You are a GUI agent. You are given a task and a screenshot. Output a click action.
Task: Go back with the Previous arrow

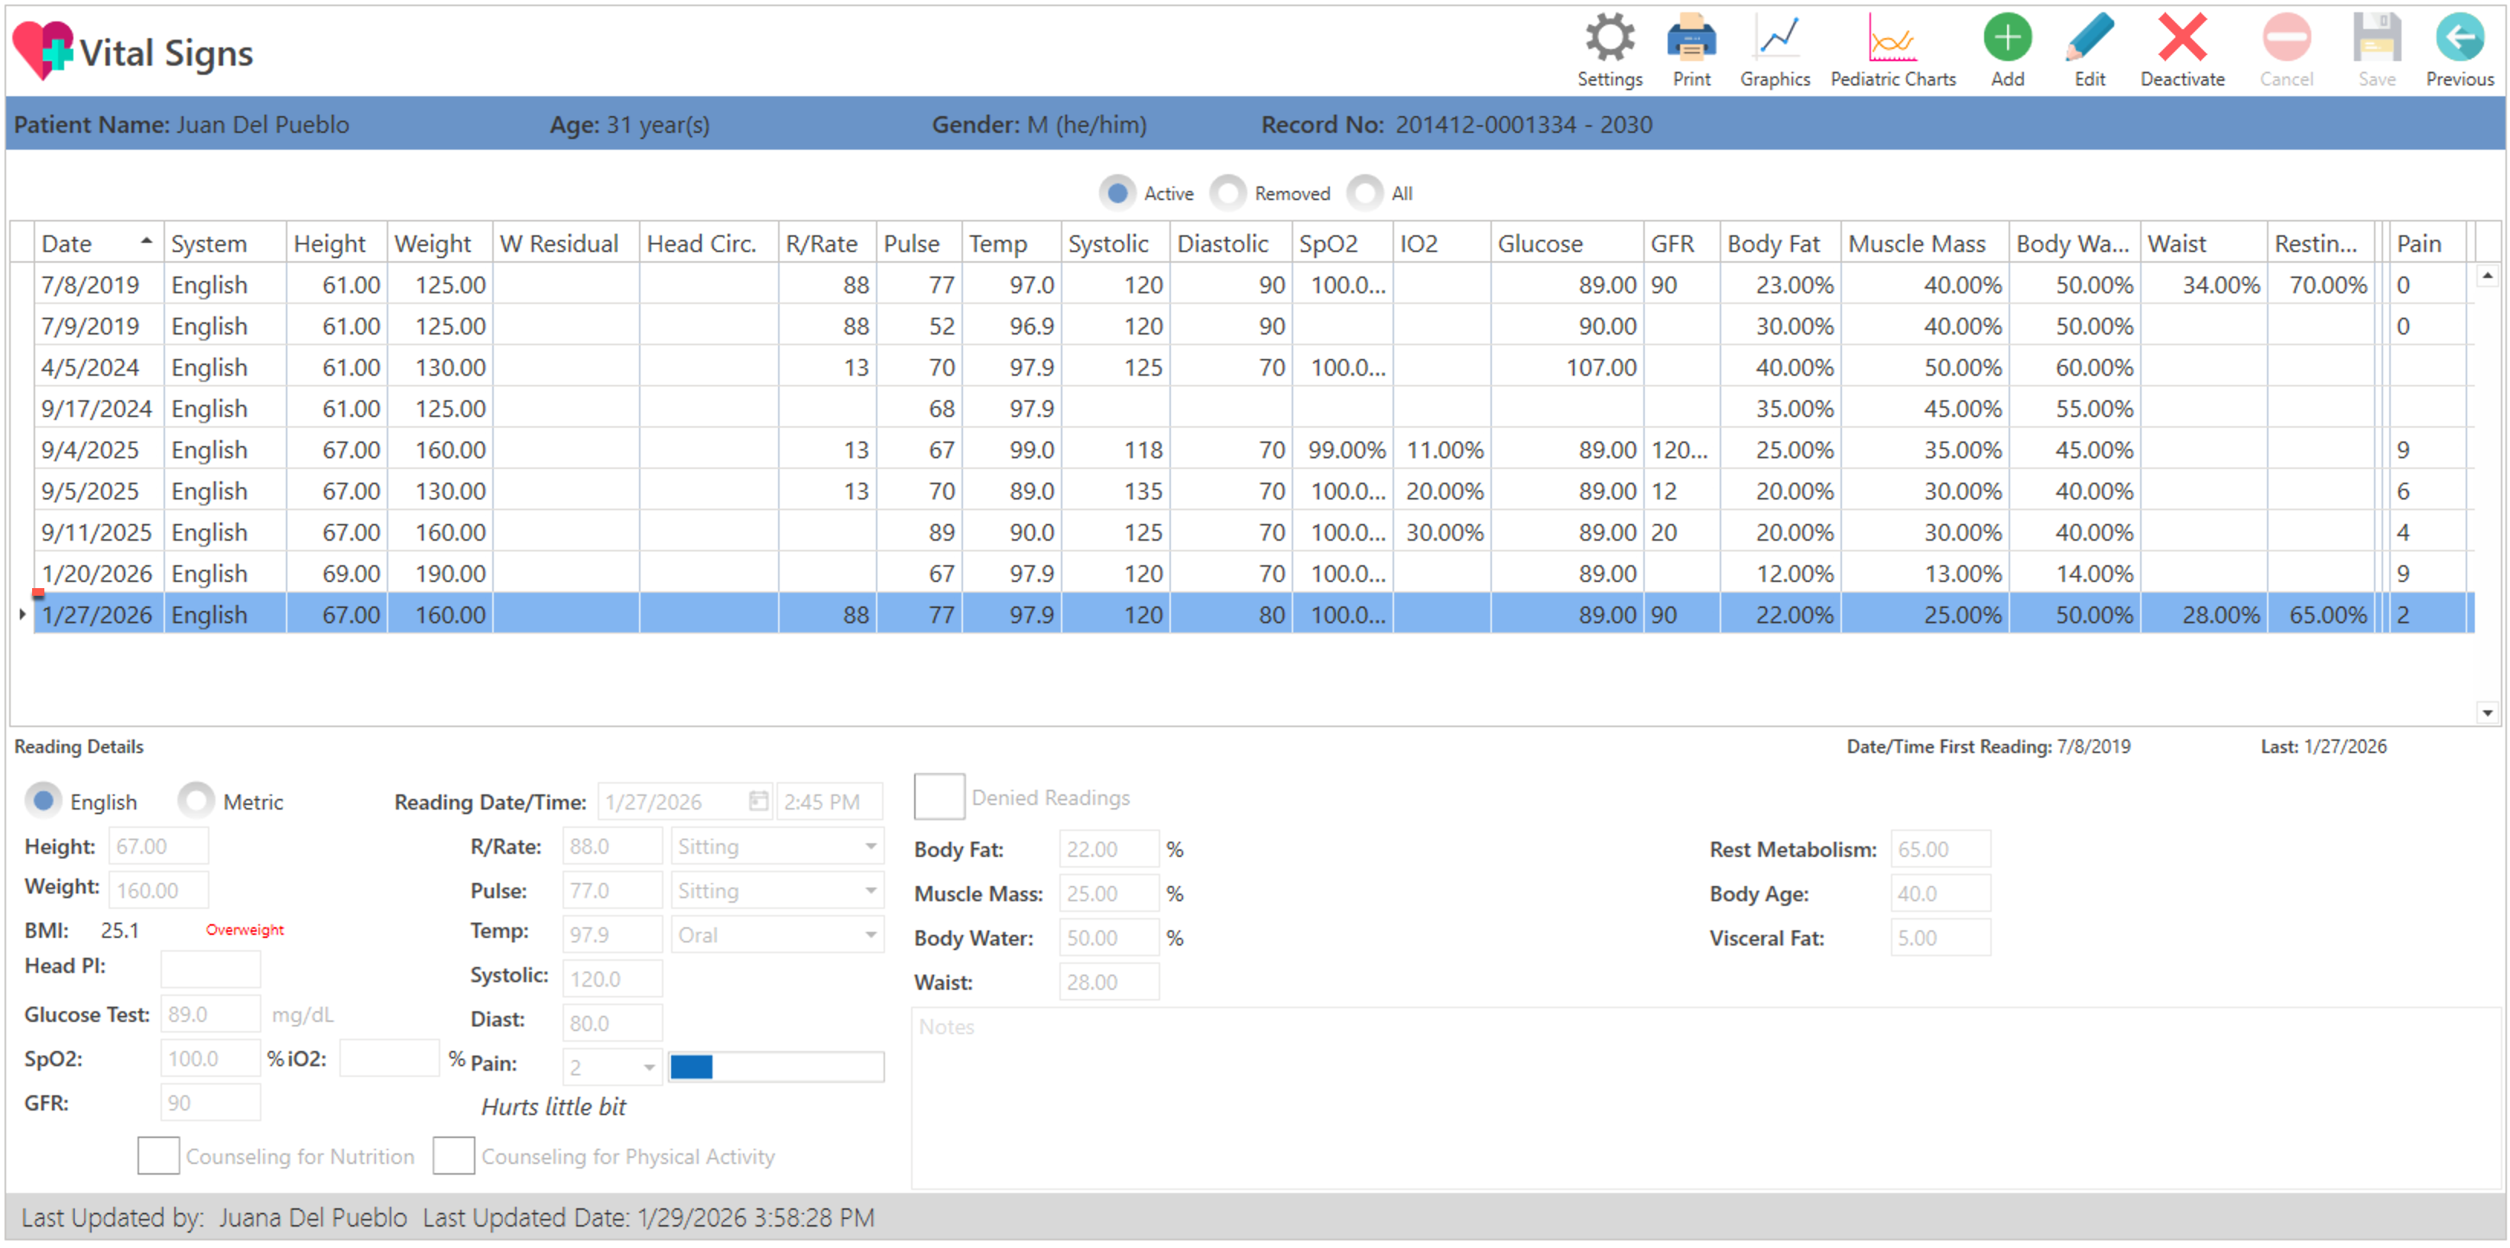point(2458,40)
